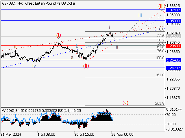Click the red 1.29600 price label
This screenshot has height=138, width=185.
pyautogui.click(x=173, y=46)
